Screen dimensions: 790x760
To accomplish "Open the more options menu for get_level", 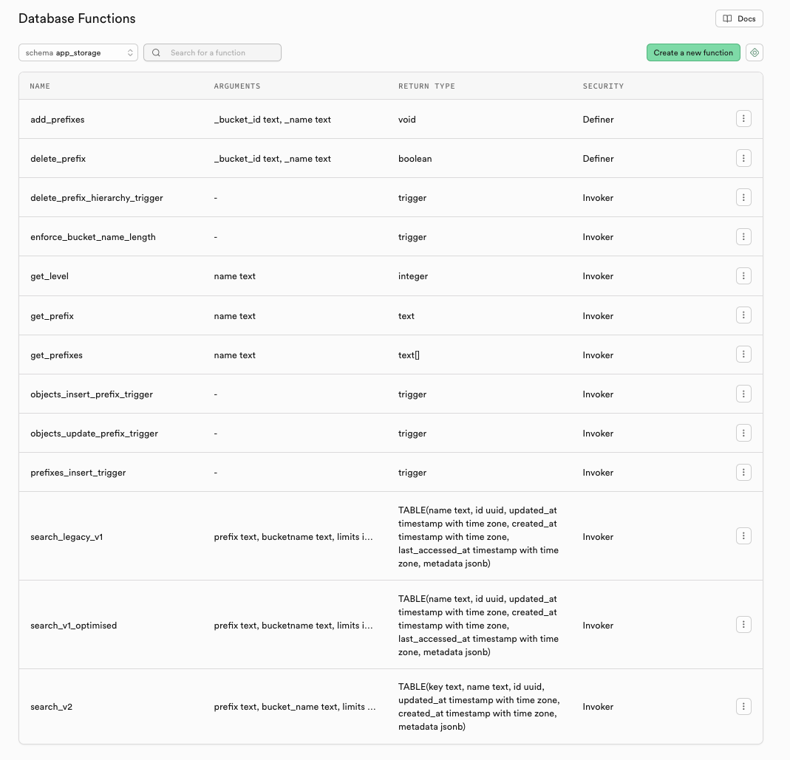I will pyautogui.click(x=743, y=275).
